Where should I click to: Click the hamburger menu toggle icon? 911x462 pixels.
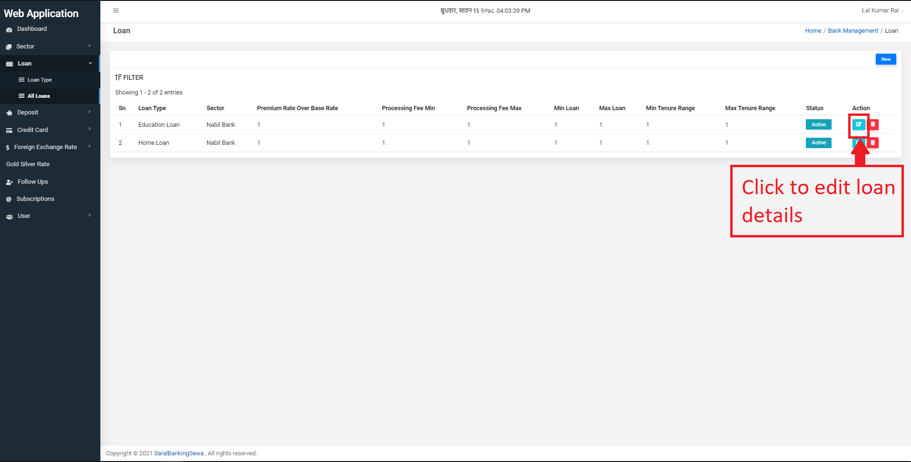coord(116,10)
